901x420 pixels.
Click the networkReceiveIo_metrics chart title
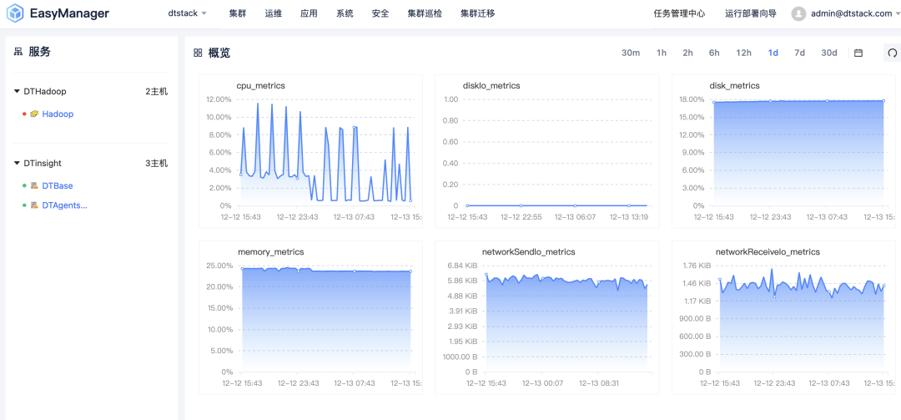[768, 252]
